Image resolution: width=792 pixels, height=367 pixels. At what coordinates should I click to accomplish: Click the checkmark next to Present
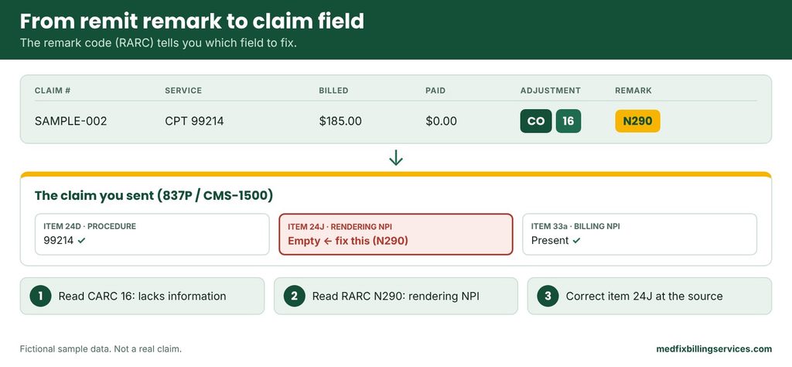click(x=576, y=241)
